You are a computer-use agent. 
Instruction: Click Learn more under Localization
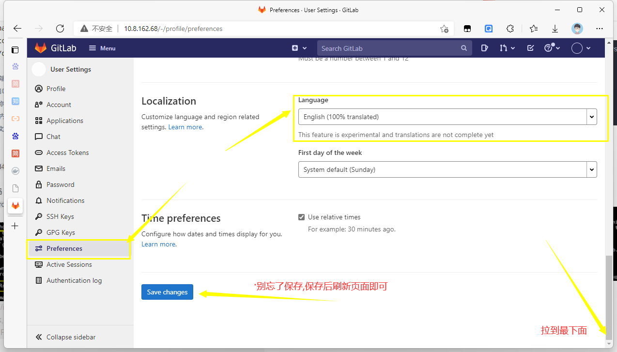point(185,127)
